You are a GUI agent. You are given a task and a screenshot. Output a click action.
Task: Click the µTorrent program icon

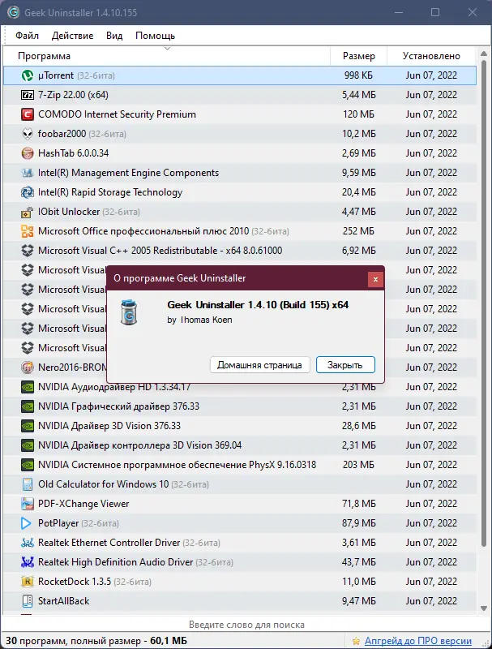[28, 75]
